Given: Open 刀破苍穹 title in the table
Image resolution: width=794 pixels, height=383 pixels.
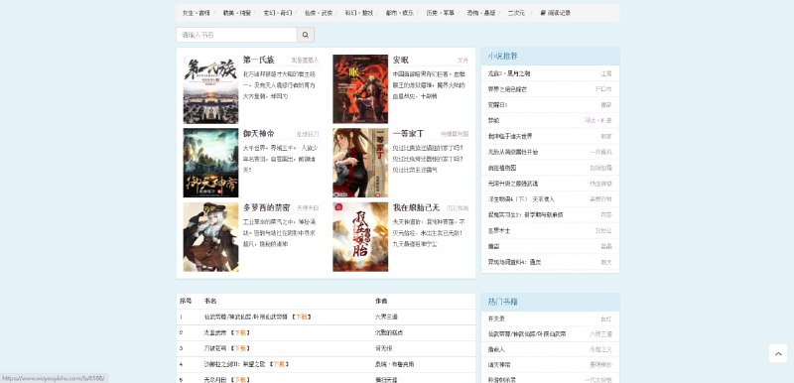Looking at the screenshot, I should [216, 348].
